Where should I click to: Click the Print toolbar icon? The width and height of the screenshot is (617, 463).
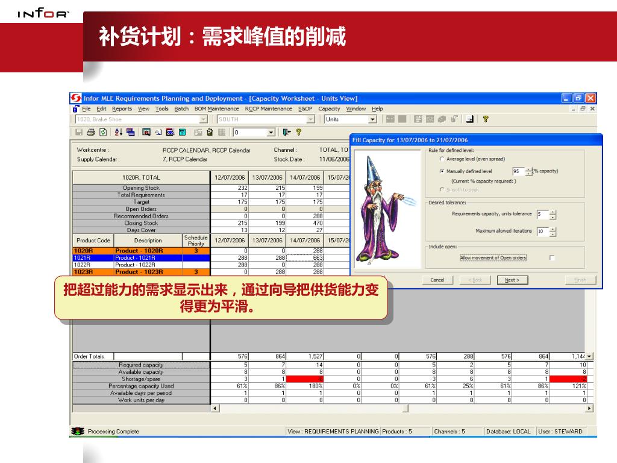[x=91, y=132]
